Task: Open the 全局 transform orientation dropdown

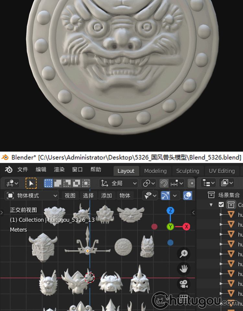Action: pos(119,183)
